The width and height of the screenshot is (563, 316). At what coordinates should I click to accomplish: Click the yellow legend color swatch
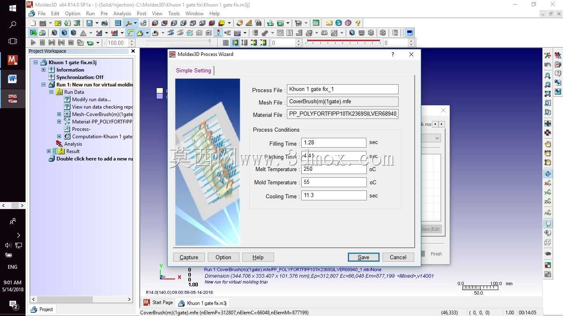point(160,91)
